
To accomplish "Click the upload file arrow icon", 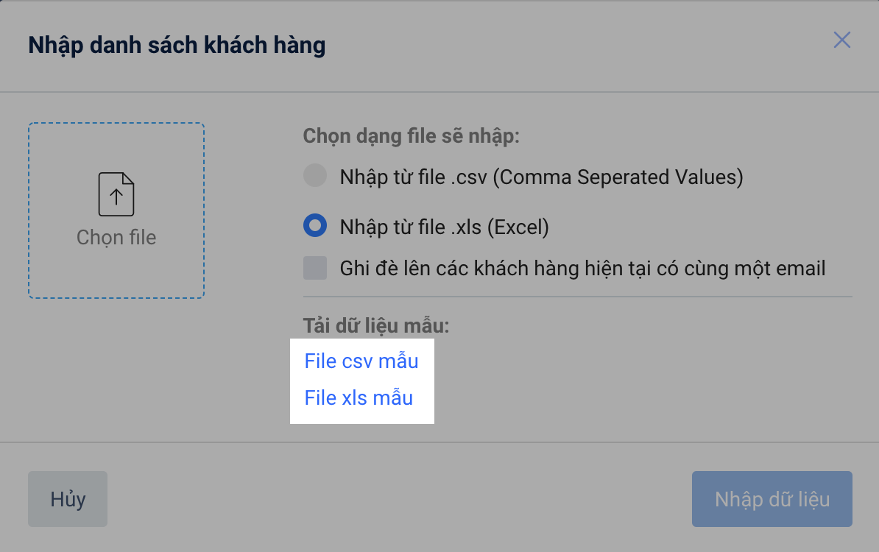I will tap(116, 194).
